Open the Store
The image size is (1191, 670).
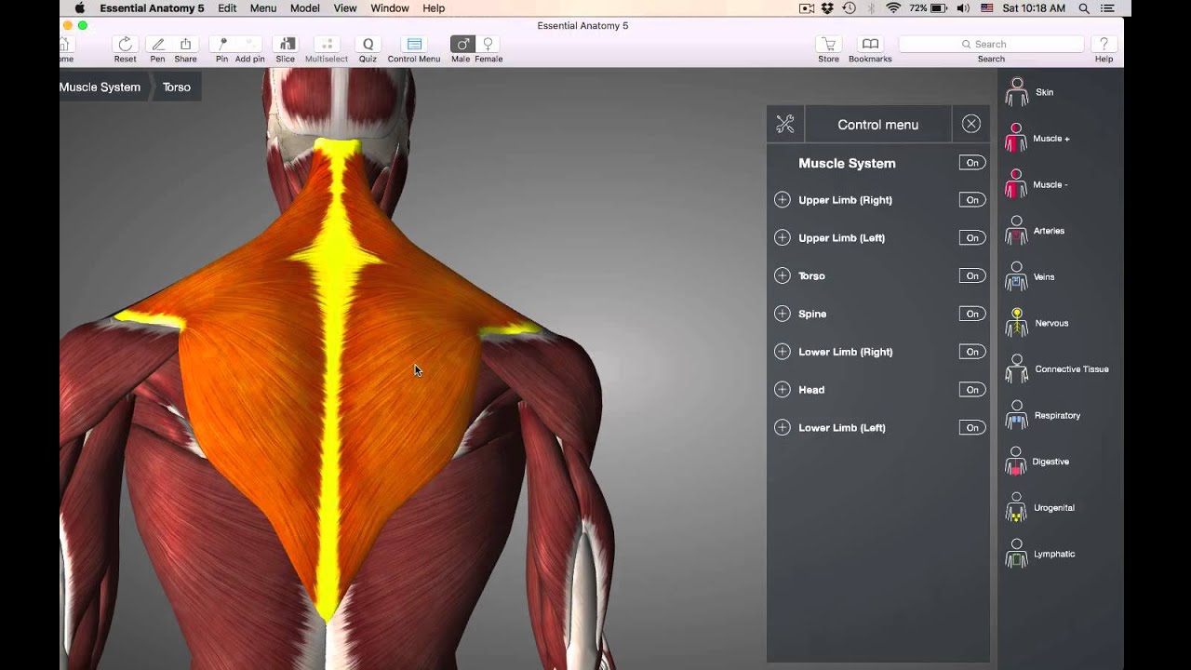(828, 44)
